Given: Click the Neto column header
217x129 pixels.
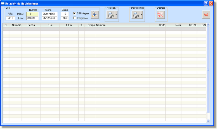Looking at the screenshot, I should (173, 25).
